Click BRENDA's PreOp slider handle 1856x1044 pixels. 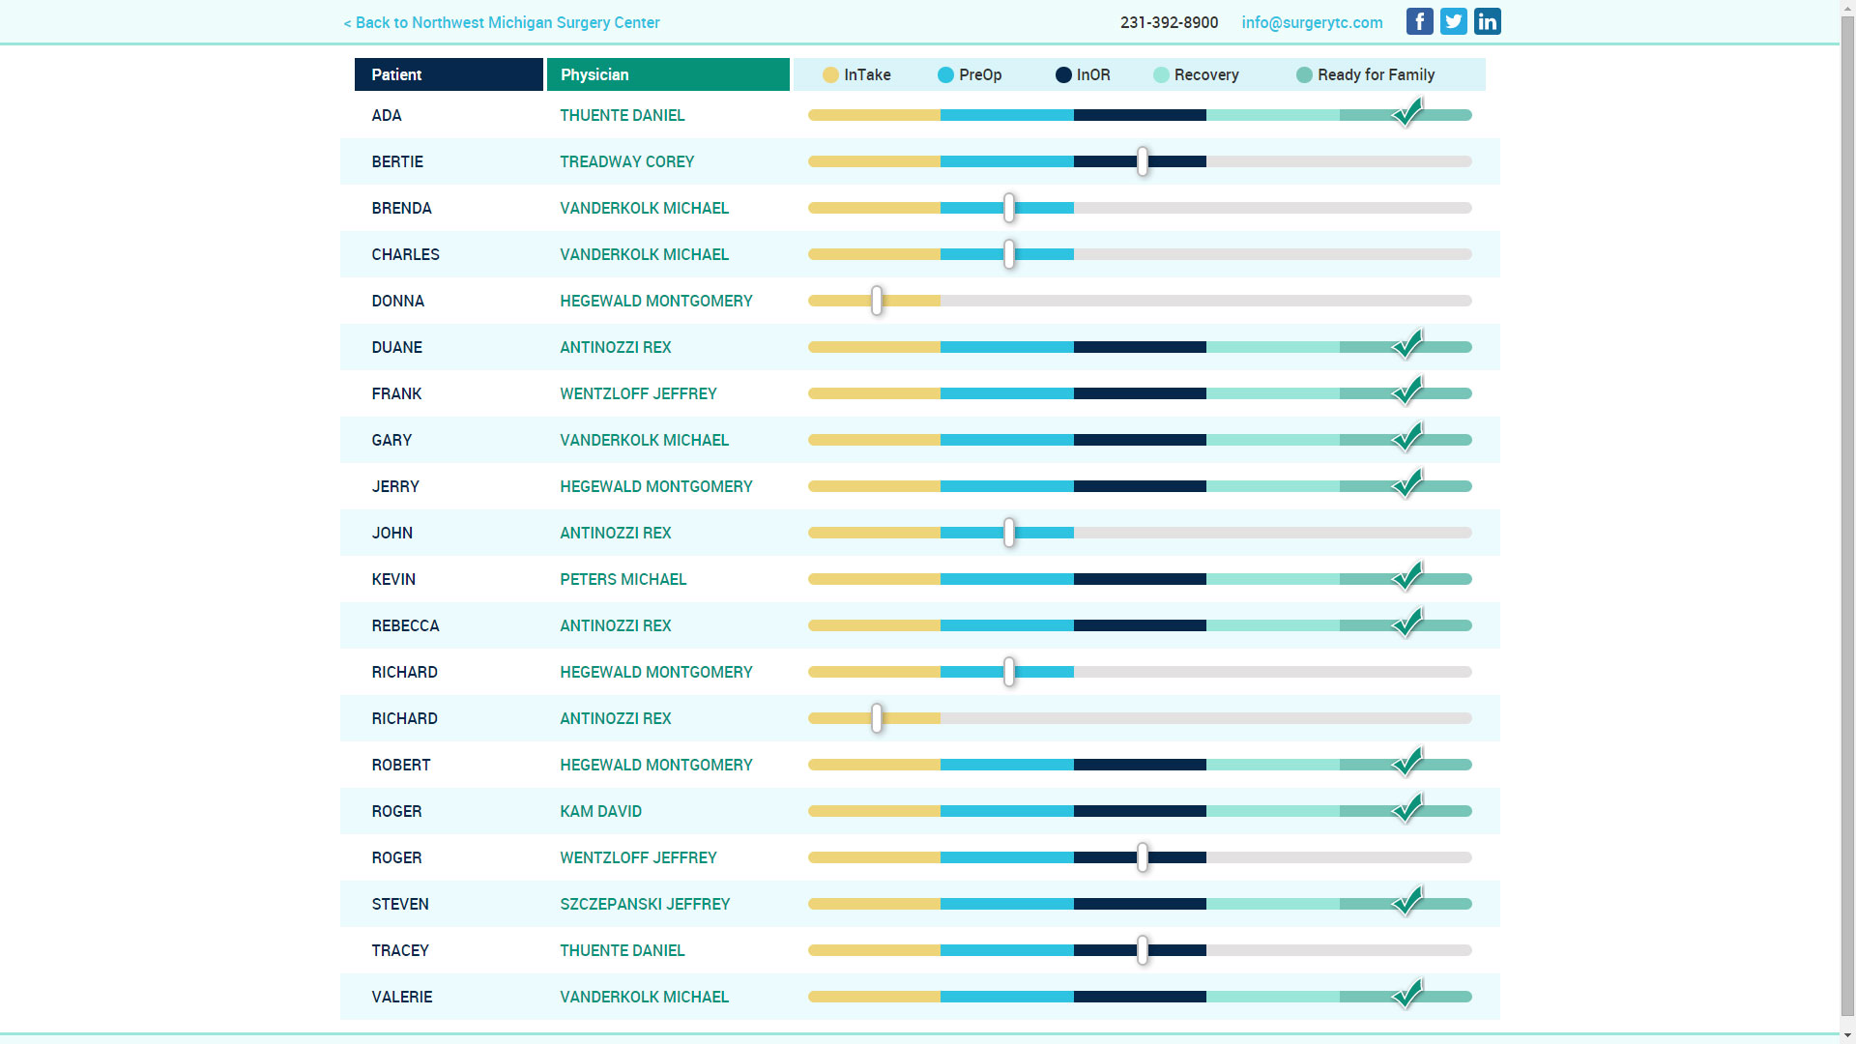click(x=1009, y=208)
